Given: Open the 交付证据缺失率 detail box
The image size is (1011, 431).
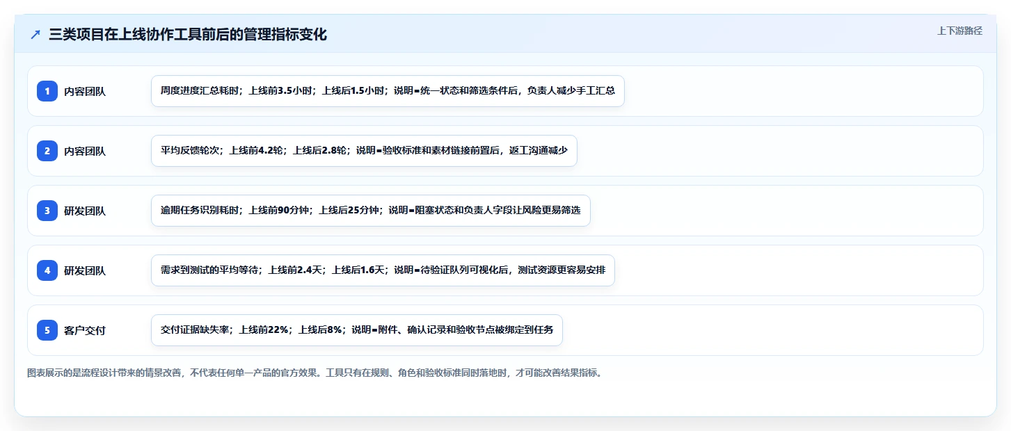Looking at the screenshot, I should (x=357, y=330).
